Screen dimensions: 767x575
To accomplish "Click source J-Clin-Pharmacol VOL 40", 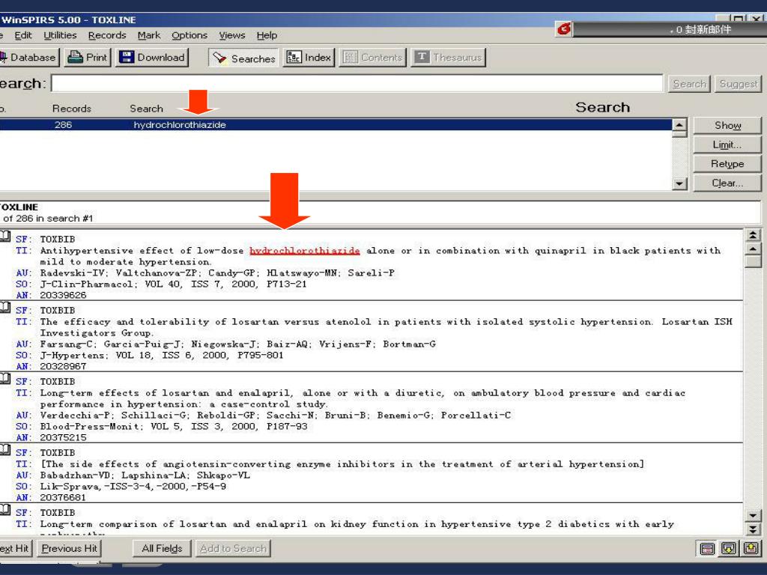I will [x=173, y=284].
